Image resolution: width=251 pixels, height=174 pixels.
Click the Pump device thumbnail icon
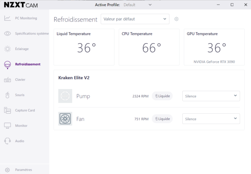point(65,96)
